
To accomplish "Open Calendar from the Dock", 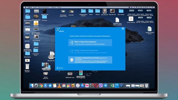I will point(64,86).
